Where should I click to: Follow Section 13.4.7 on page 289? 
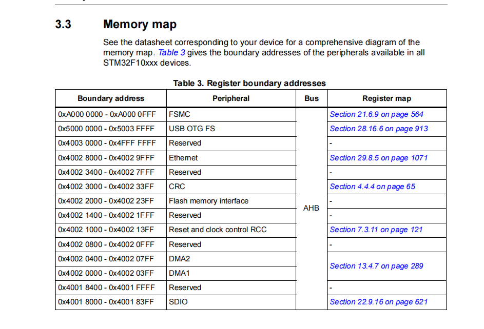click(x=376, y=266)
